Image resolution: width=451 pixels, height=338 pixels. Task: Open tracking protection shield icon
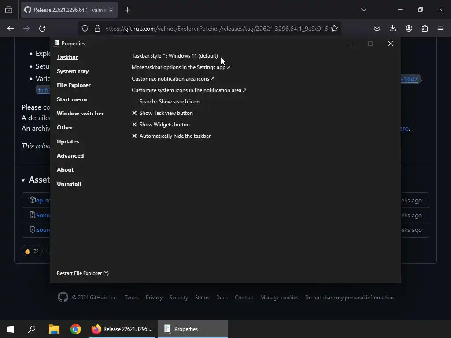[x=85, y=29]
